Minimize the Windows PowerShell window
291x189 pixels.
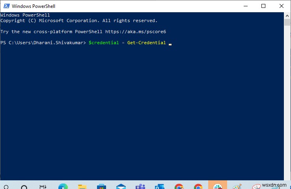tap(246, 6)
